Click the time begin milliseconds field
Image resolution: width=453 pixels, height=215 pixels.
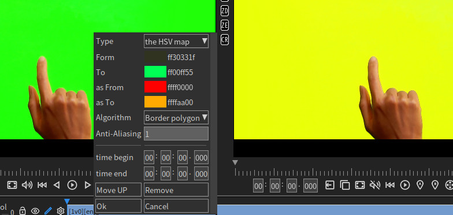click(x=201, y=157)
